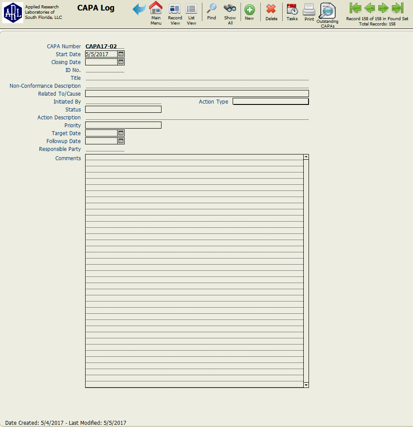Open the Followup Date calendar picker
413x427 pixels.
121,141
